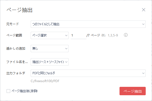Click the ファイル名を... label
The width and height of the screenshot is (152, 101).
(x=17, y=62)
